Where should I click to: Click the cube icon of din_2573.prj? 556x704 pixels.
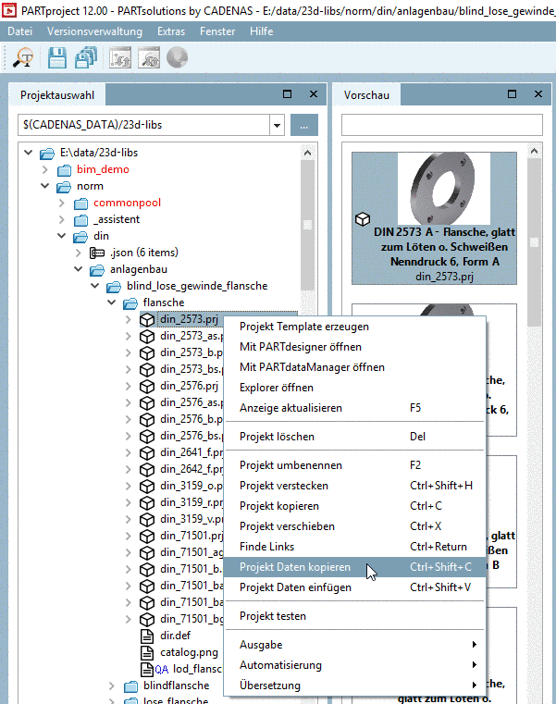[x=147, y=320]
